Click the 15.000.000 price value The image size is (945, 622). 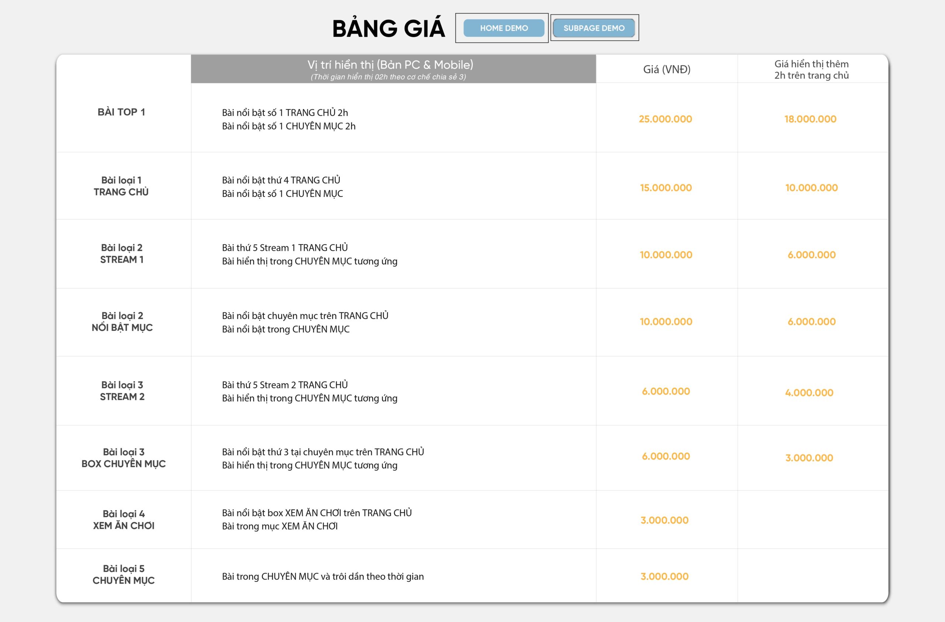click(x=666, y=188)
